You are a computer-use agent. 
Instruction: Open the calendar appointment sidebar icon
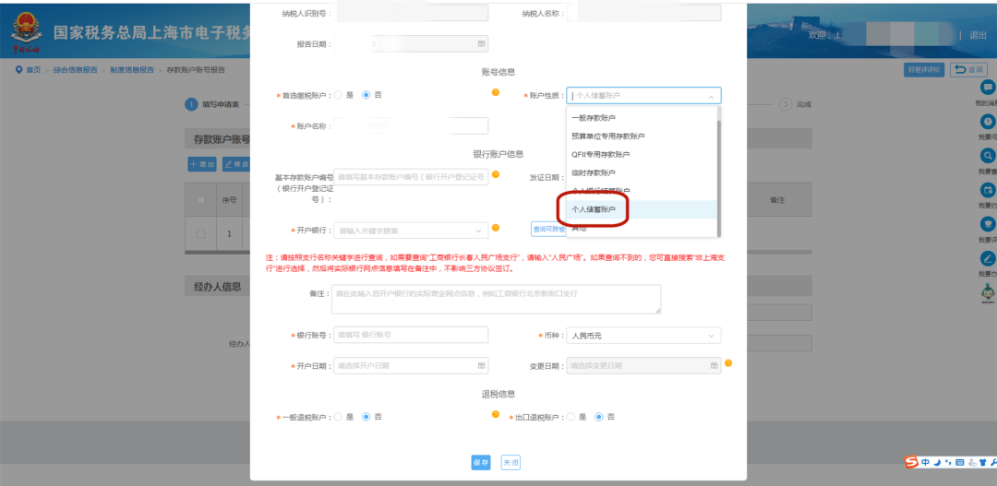(988, 190)
